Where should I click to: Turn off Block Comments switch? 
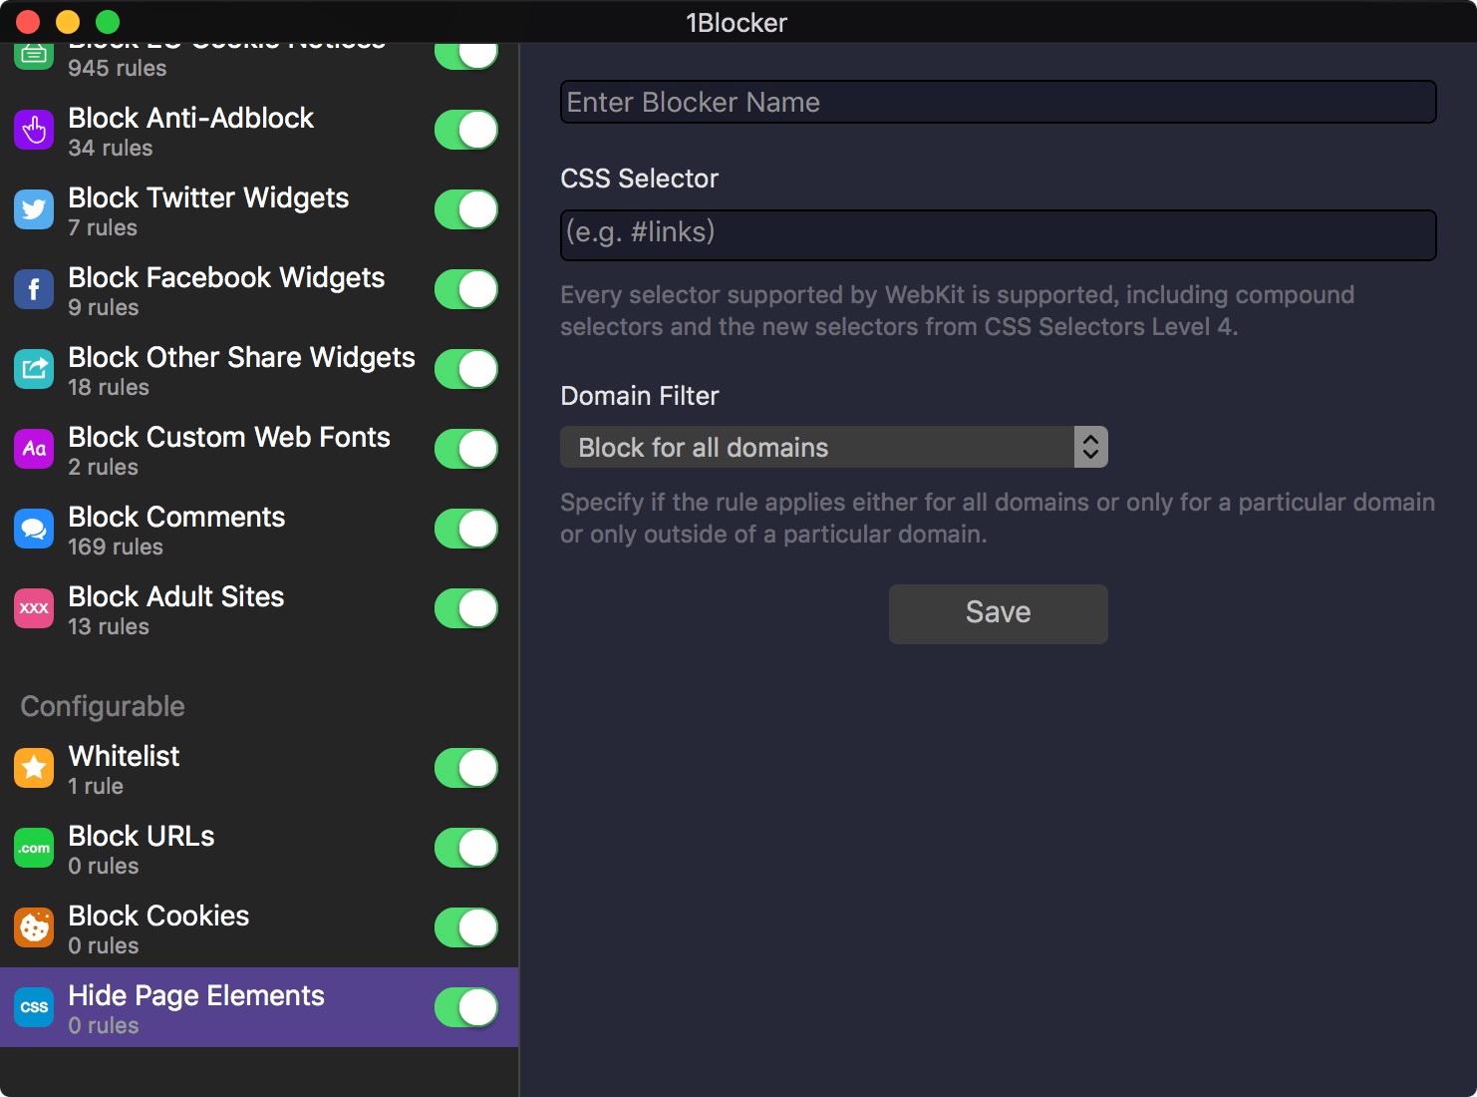click(x=465, y=529)
